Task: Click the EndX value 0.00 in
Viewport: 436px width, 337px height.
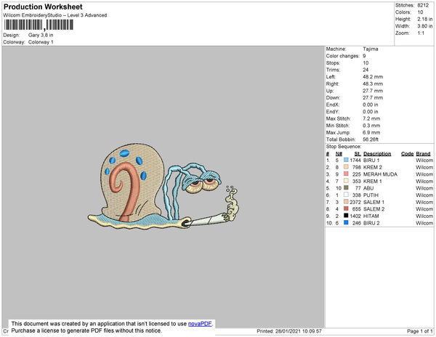Action: coord(370,105)
